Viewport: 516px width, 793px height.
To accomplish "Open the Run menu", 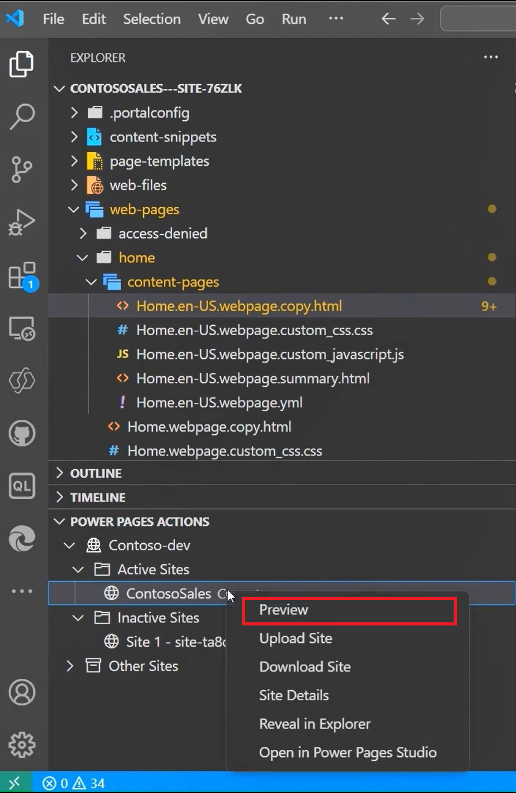I will (294, 19).
